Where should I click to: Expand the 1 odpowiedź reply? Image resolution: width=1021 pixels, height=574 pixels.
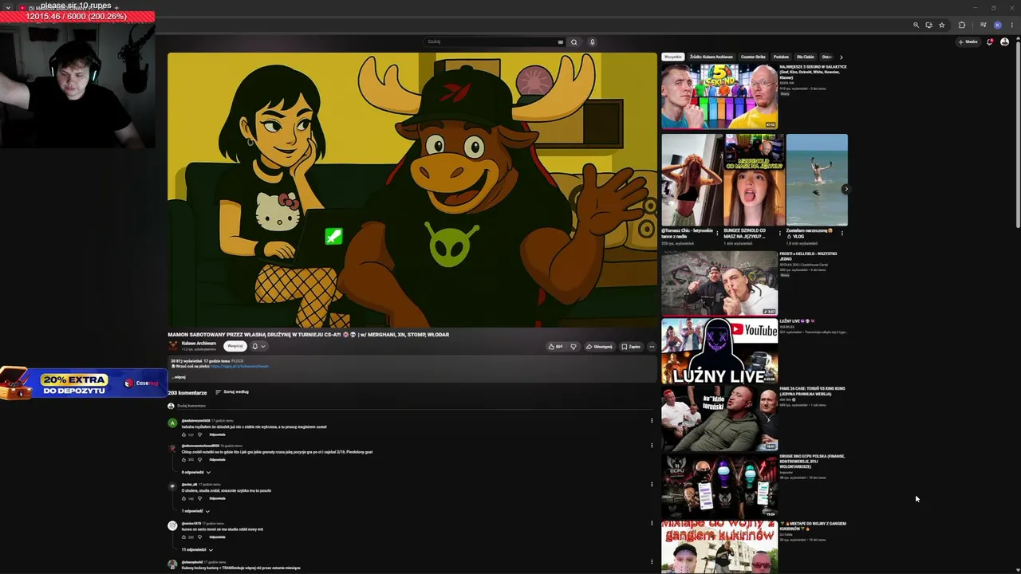[x=195, y=511]
